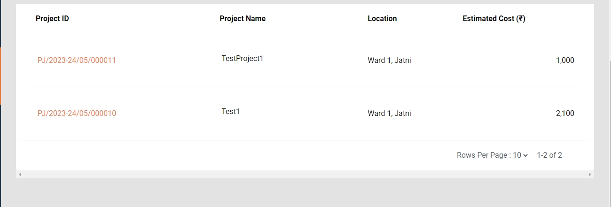The image size is (611, 207).
Task: Open project link PJ/2023-24/05/000011
Action: click(77, 61)
